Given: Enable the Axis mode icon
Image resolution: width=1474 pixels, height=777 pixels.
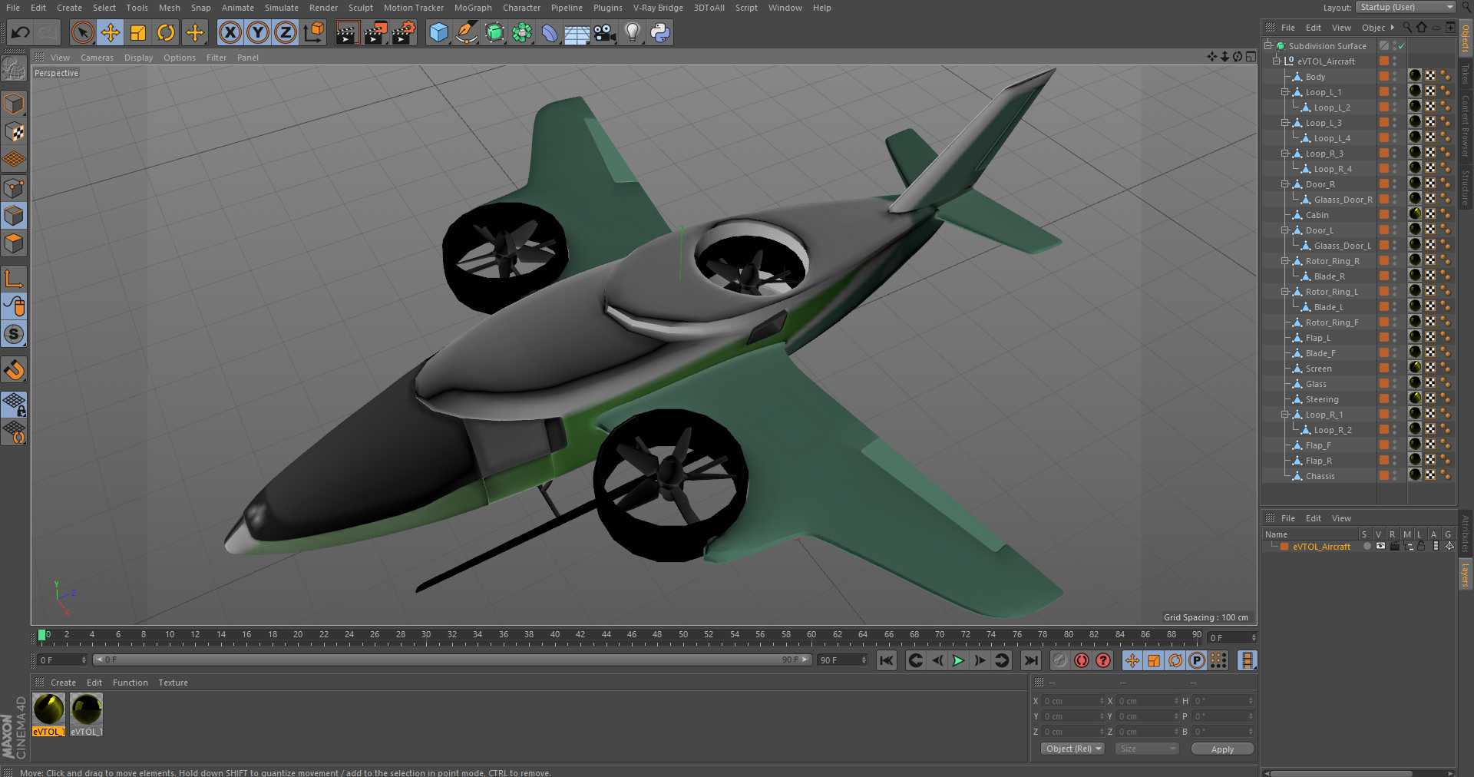Looking at the screenshot, I should [x=14, y=279].
